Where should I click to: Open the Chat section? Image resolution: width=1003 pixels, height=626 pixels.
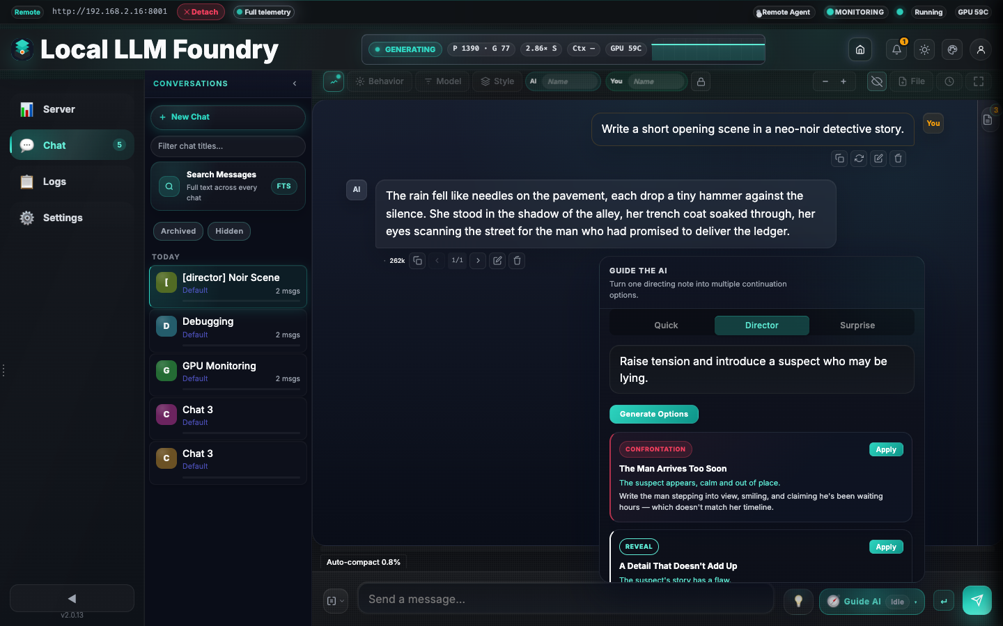point(72,145)
